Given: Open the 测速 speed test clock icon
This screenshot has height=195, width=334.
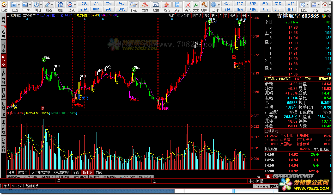Looking at the screenshot, I should pyautogui.click(x=4, y=5).
